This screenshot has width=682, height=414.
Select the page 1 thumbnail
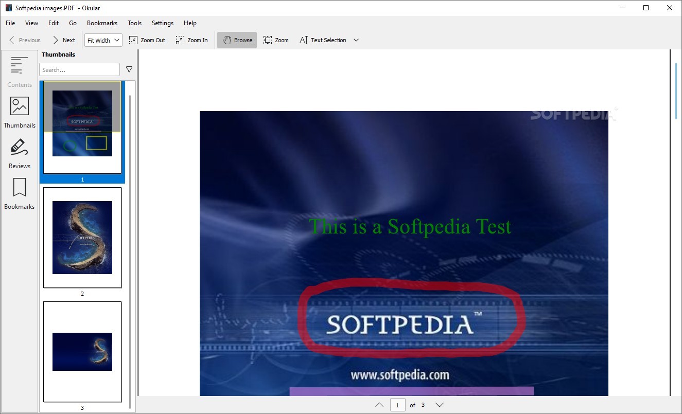[x=82, y=132]
